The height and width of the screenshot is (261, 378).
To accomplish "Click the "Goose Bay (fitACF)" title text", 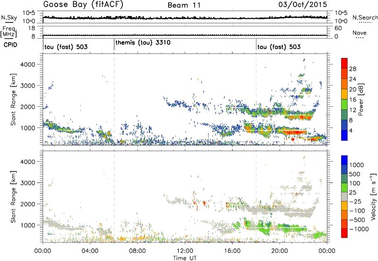I will pyautogui.click(x=83, y=4).
